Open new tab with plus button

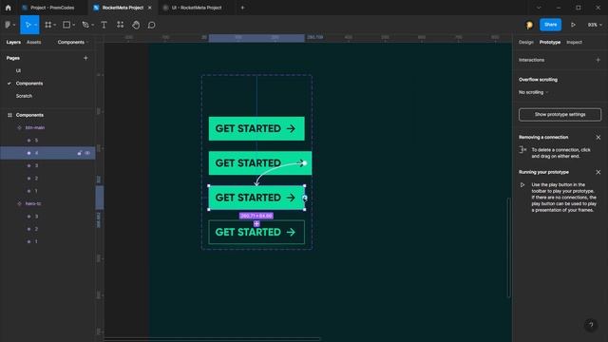(x=242, y=8)
